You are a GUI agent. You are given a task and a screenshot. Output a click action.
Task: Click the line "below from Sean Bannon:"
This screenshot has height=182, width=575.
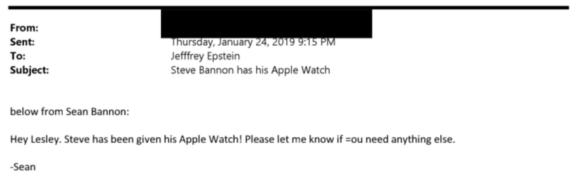tap(70, 112)
